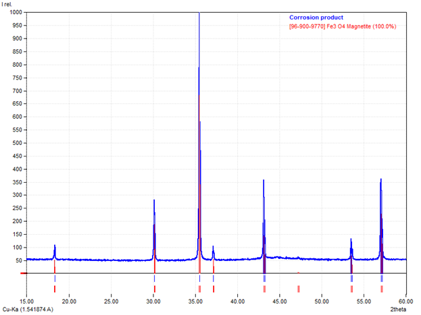Select the bottom red marker below 30 degrees
421x315 pixels.
[154, 289]
